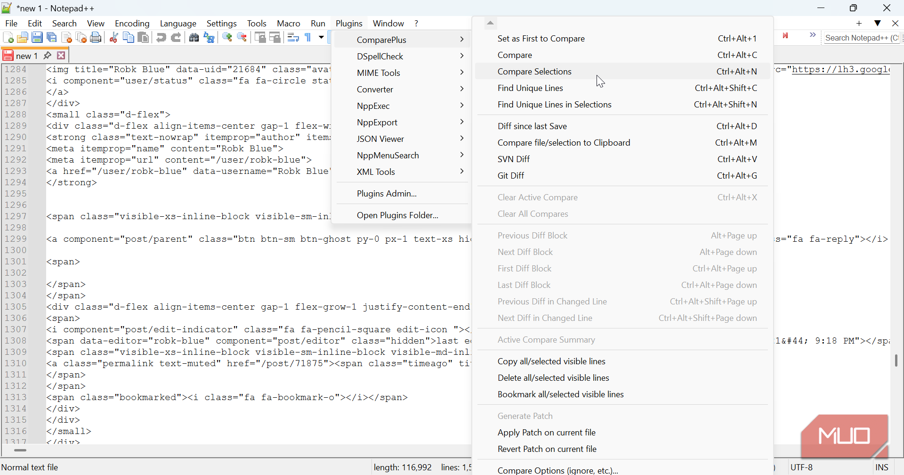Expand the ComparePlus submenu
Viewport: 904px width, 475px height.
402,40
